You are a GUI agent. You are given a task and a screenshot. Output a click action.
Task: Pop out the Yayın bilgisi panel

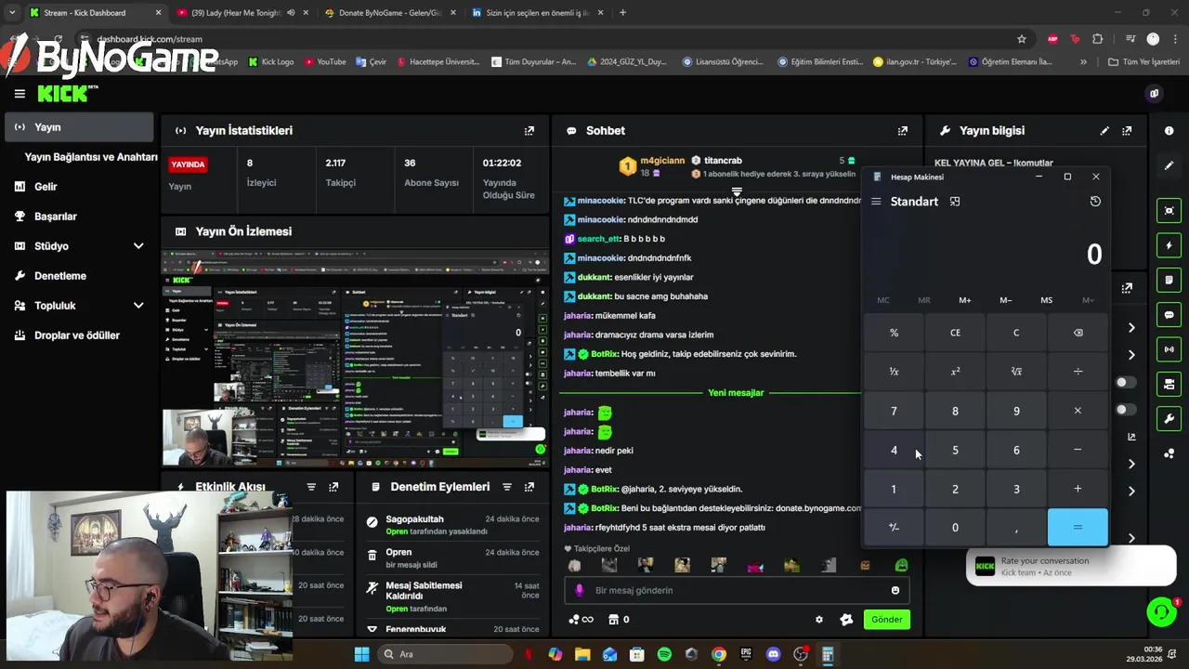1127,131
